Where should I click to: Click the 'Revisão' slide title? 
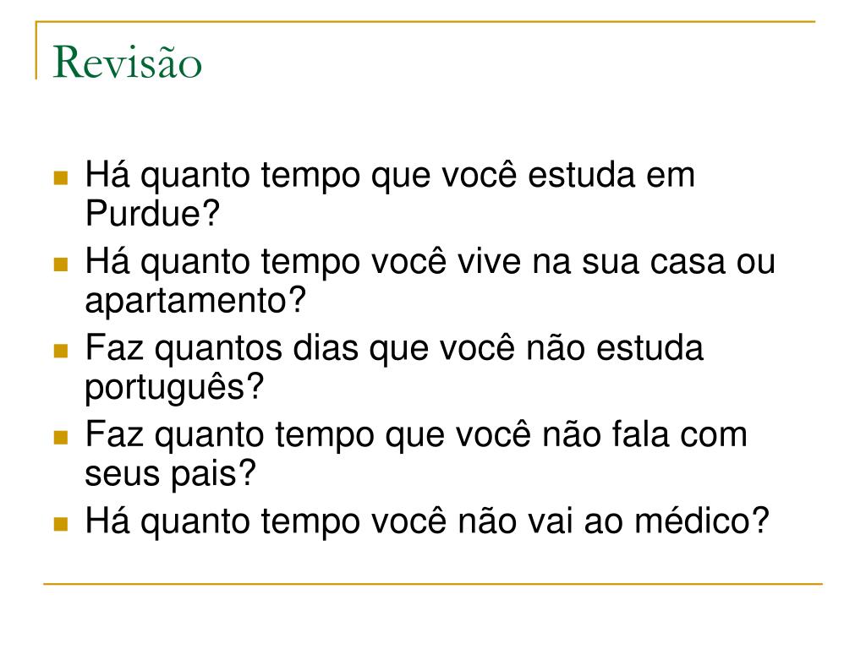click(127, 62)
